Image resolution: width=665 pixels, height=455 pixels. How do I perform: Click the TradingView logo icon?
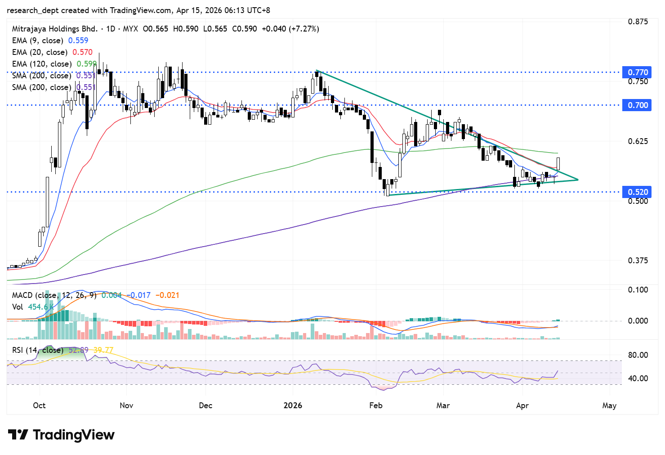[x=18, y=435]
